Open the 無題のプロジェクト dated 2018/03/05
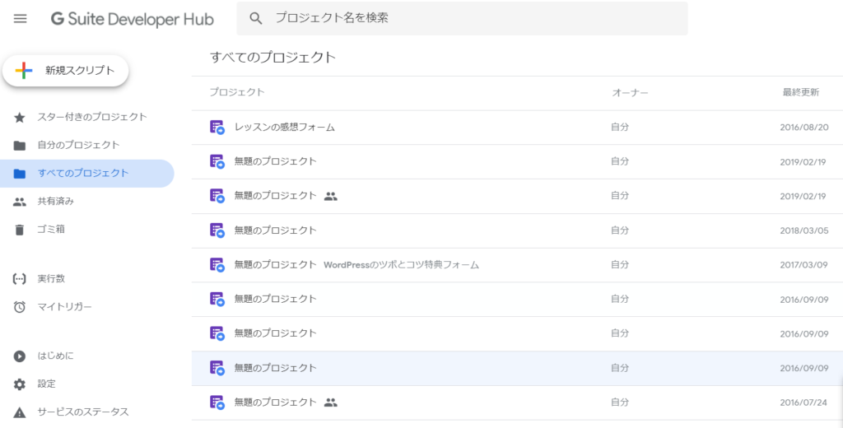The height and width of the screenshot is (428, 843). pyautogui.click(x=275, y=230)
